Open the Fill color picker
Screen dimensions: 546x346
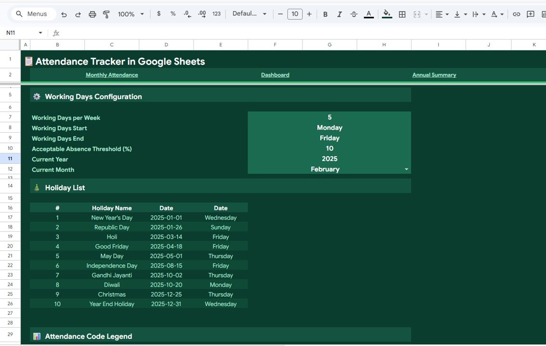(387, 14)
